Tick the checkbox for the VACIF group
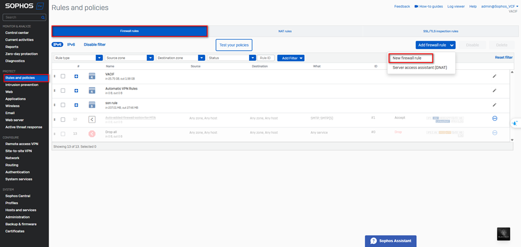The height and width of the screenshot is (247, 521). click(x=63, y=76)
